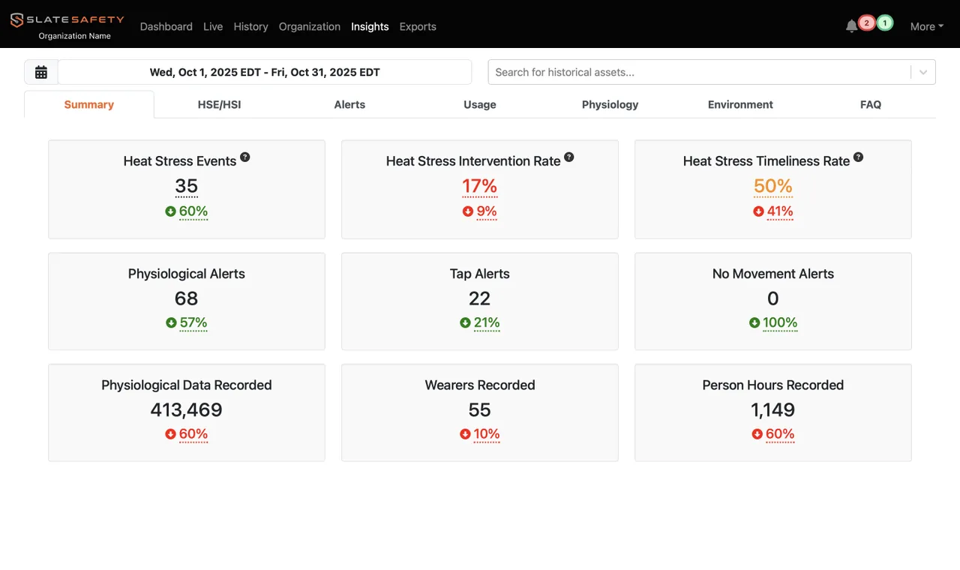This screenshot has width=960, height=570.
Task: Click the 10% change under Wearers Recorded
Action: (487, 434)
